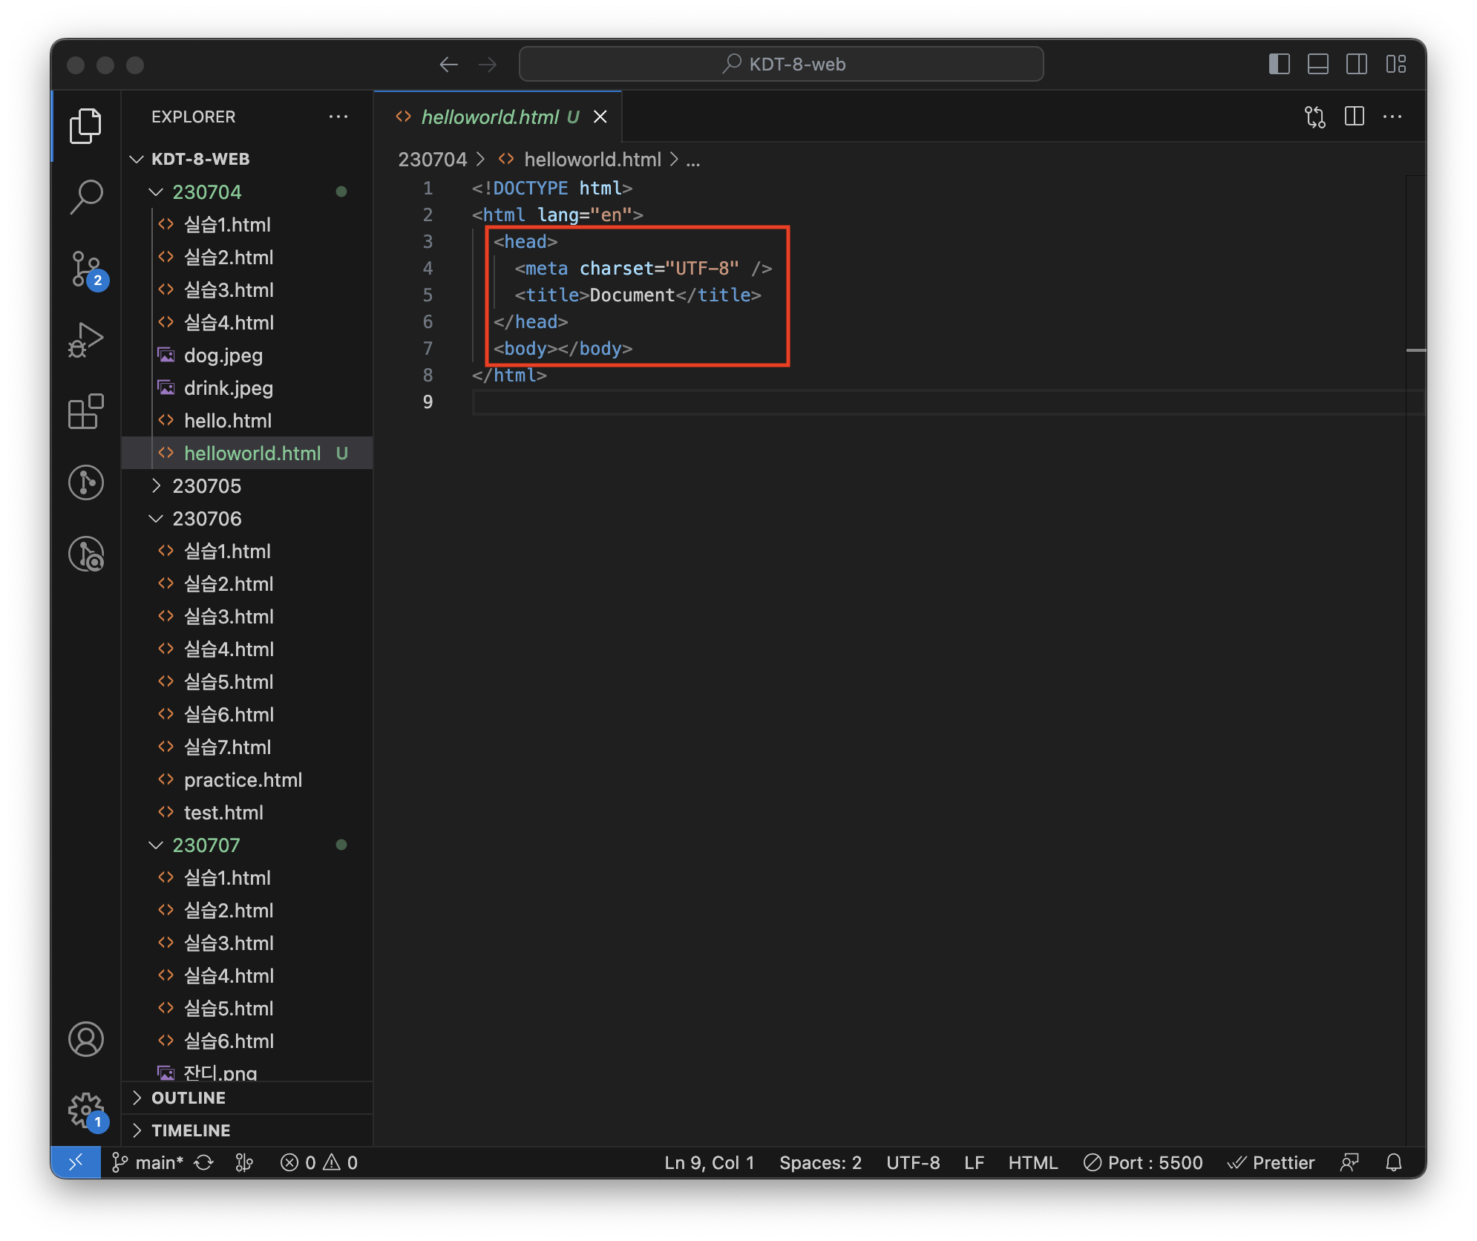Open the Accounts icon in activity bar

pyautogui.click(x=86, y=1039)
